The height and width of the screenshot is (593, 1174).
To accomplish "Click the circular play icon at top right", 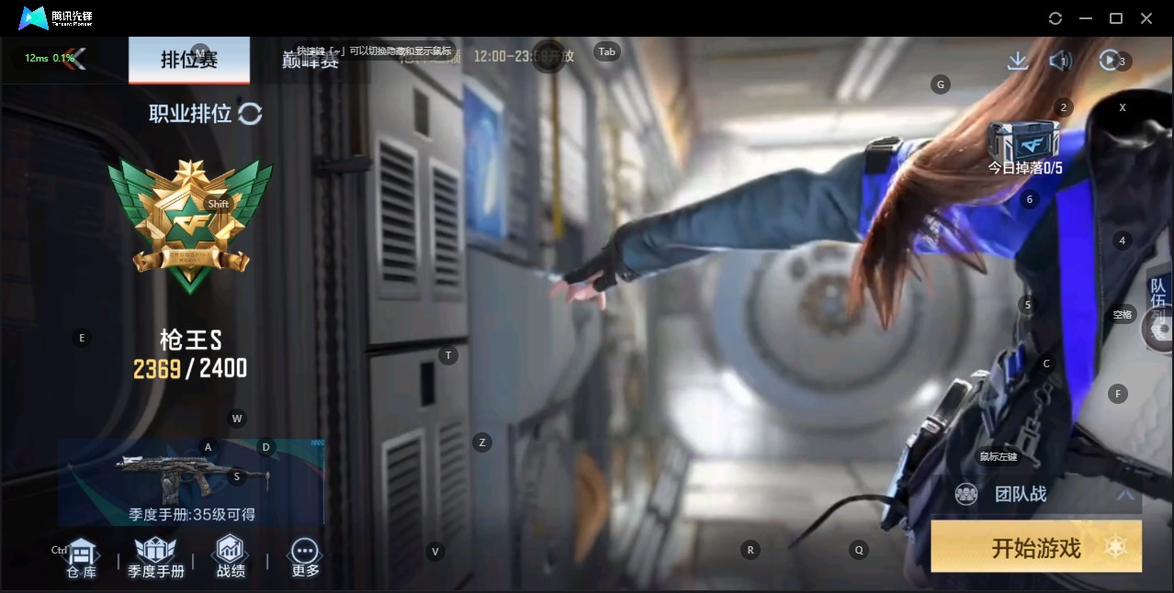I will click(x=1110, y=61).
